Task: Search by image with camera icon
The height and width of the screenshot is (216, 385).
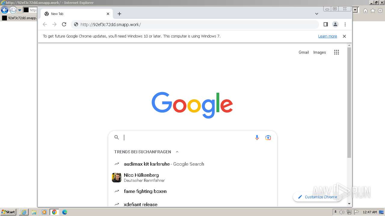Action: pos(268,137)
